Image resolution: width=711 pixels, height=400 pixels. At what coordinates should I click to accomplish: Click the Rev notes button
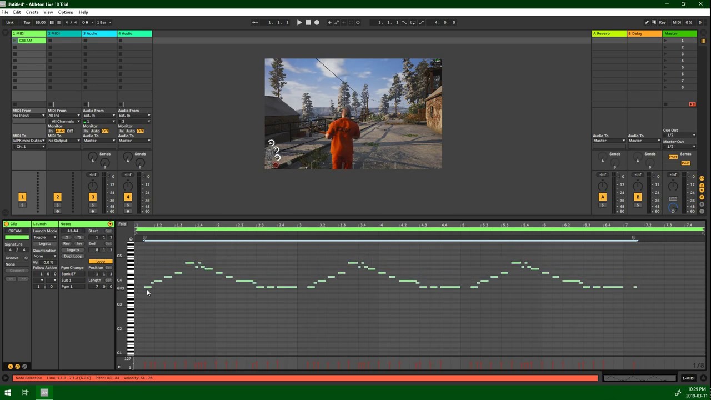click(67, 244)
